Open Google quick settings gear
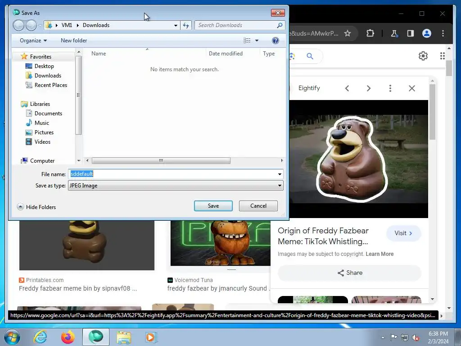 423,56
